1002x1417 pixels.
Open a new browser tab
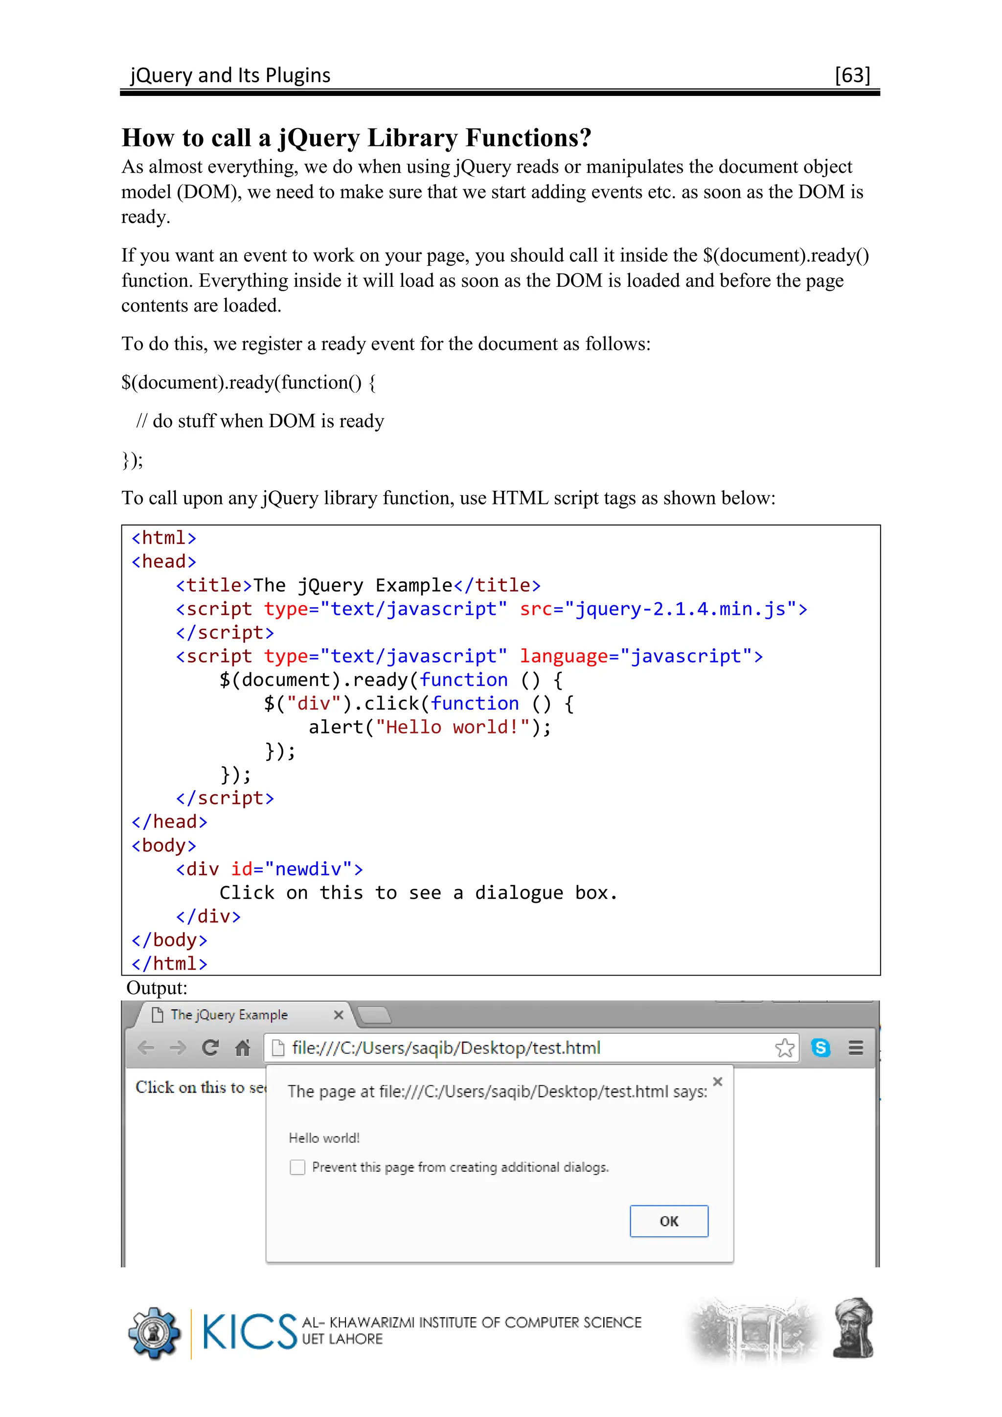pos(374,1015)
